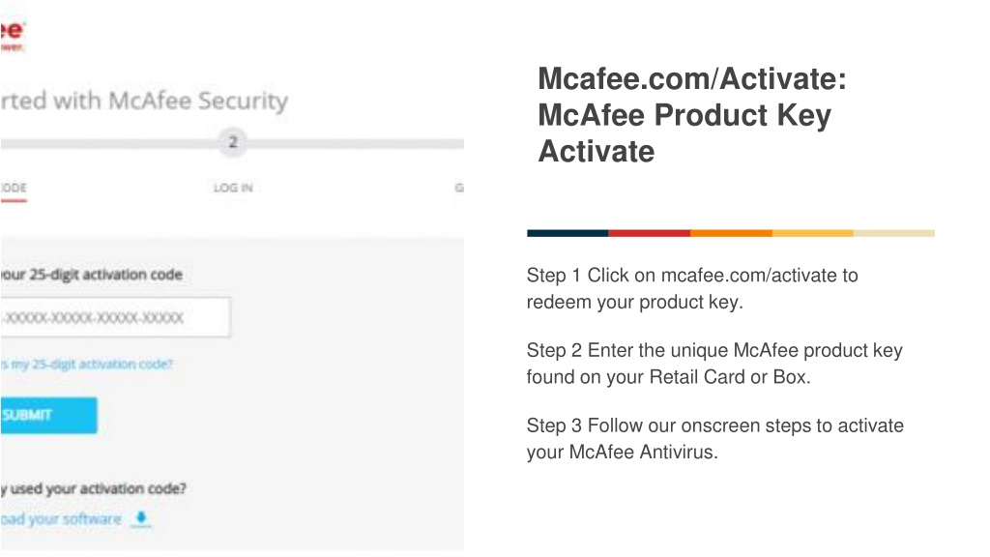Select the partially visible third step tab

[x=459, y=188]
